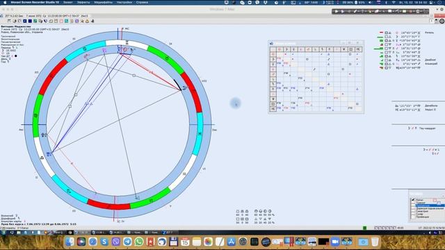Toggle the Натал checkbox in chart list

(x=413, y=200)
